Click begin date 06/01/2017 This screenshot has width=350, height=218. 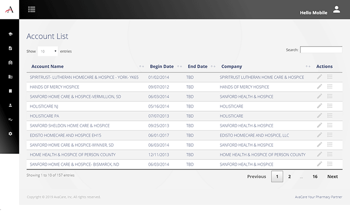[158, 135]
